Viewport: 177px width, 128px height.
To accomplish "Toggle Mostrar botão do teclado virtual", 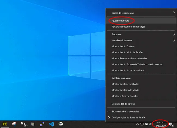I will pyautogui.click(x=141, y=70).
